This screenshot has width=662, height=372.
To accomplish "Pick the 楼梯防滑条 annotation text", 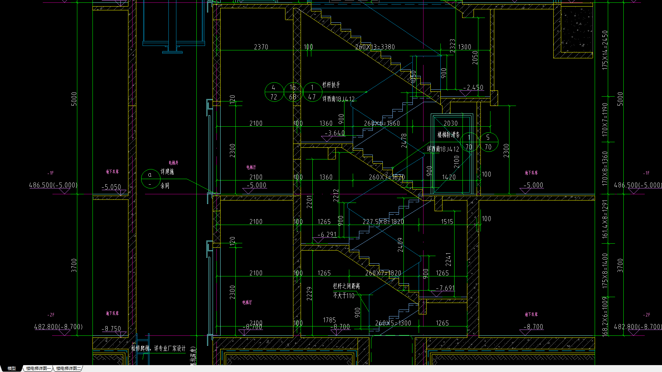I will [449, 135].
